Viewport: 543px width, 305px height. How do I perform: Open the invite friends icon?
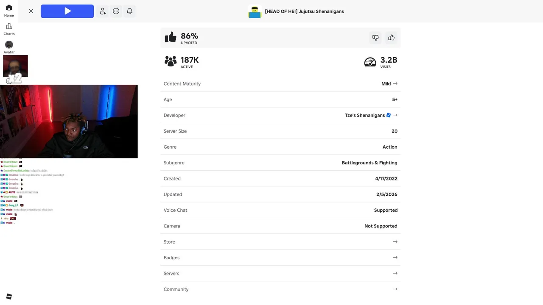103,11
